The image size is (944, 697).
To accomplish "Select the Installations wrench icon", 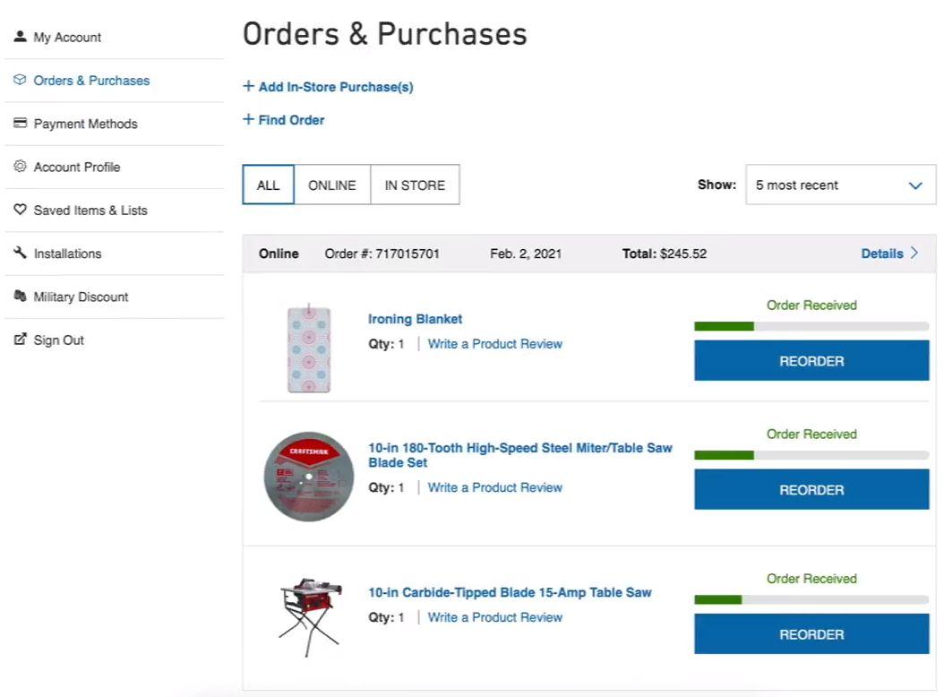I will coord(19,254).
